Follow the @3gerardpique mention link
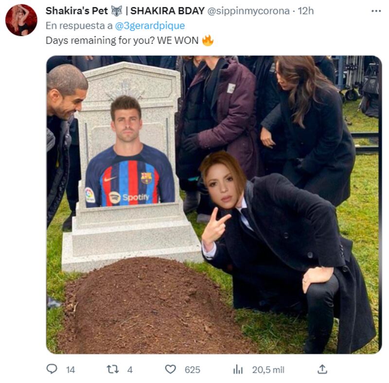The width and height of the screenshot is (389, 383). tap(149, 26)
